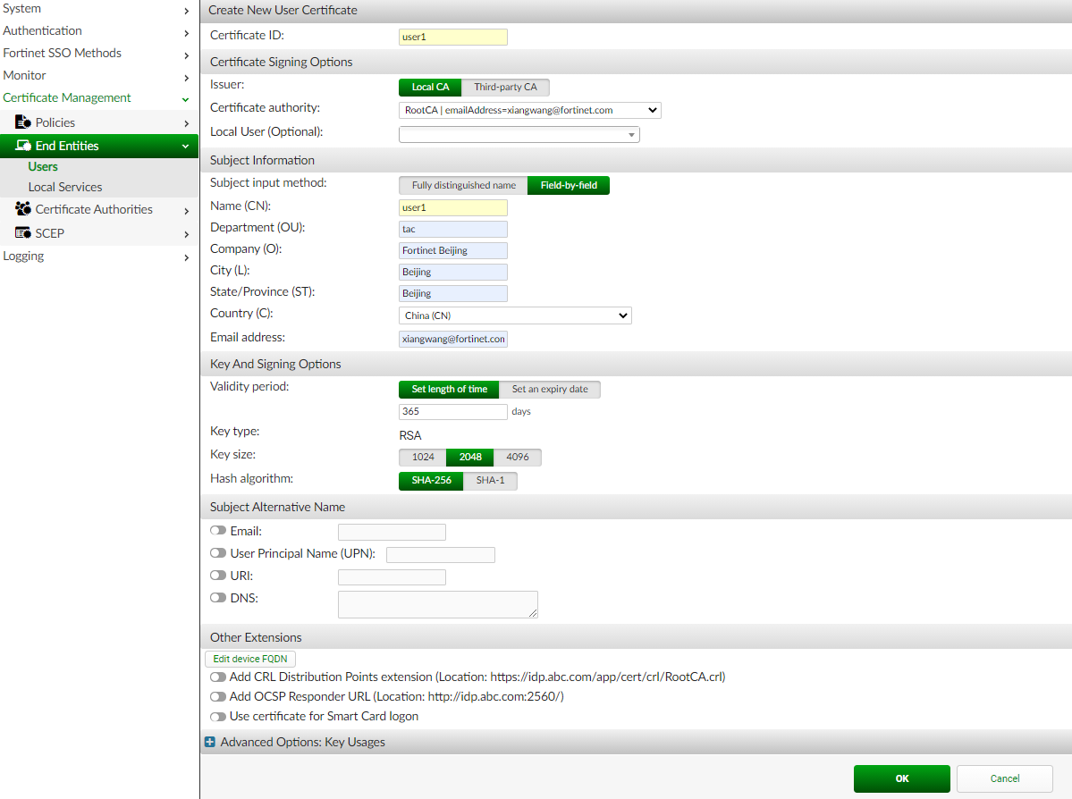The height and width of the screenshot is (799, 1072).
Task: Click the End Entities icon in sidebar
Action: point(23,146)
